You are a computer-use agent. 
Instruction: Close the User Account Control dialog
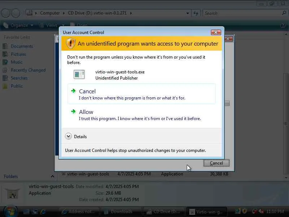216,33
